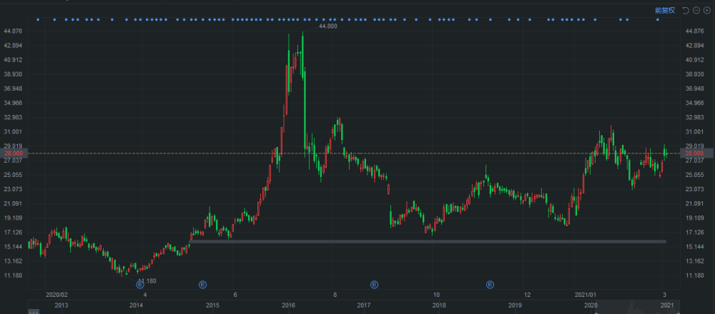The height and width of the screenshot is (314, 715).
Task: Click the small handle at bottom-left of timeline
Action: (x=32, y=311)
